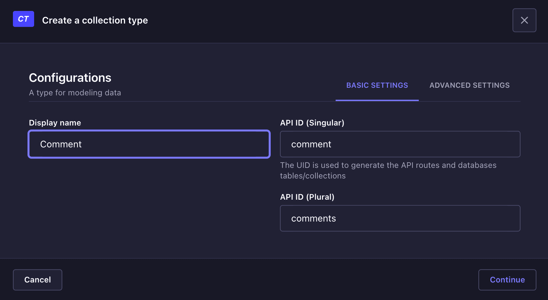Click into the API ID (Plural) field
548x300 pixels.
400,219
